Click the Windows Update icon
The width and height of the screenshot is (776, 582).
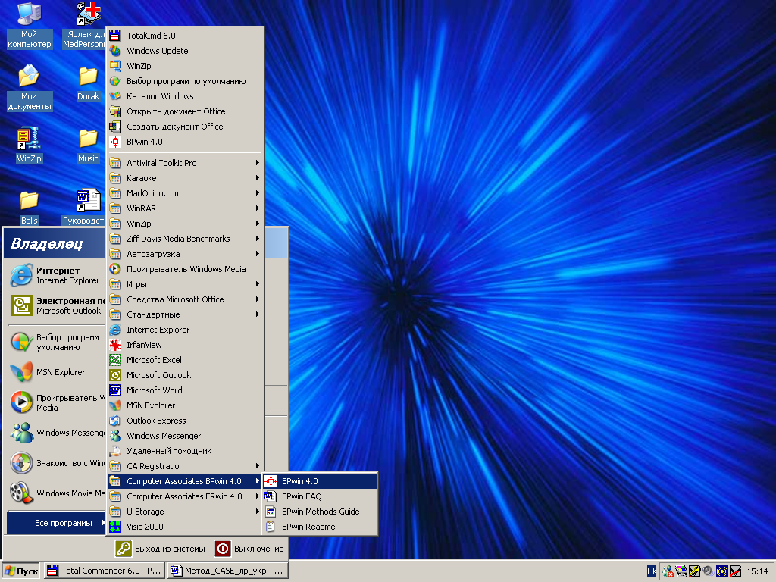click(115, 51)
